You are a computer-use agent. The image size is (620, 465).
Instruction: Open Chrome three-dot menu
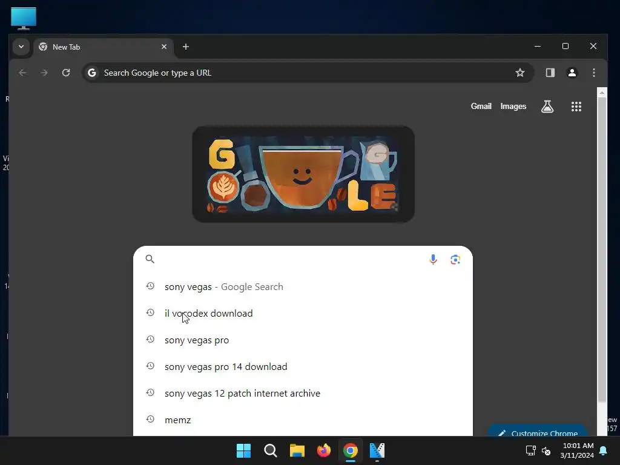[593, 73]
